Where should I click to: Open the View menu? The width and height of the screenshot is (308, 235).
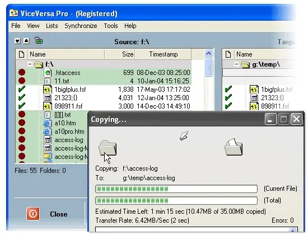33,26
